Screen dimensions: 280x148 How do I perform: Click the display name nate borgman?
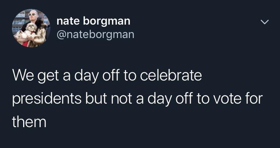pos(93,21)
